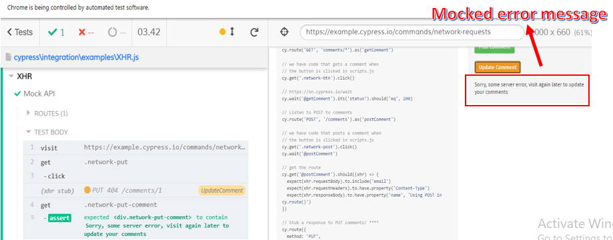Expand the ROUTES (1) section
Image resolution: width=613 pixels, height=240 pixels.
tap(51, 114)
